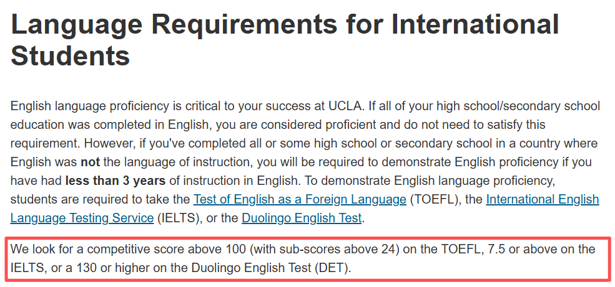Open the underlined Duolingo English Test hyperlink

click(302, 218)
